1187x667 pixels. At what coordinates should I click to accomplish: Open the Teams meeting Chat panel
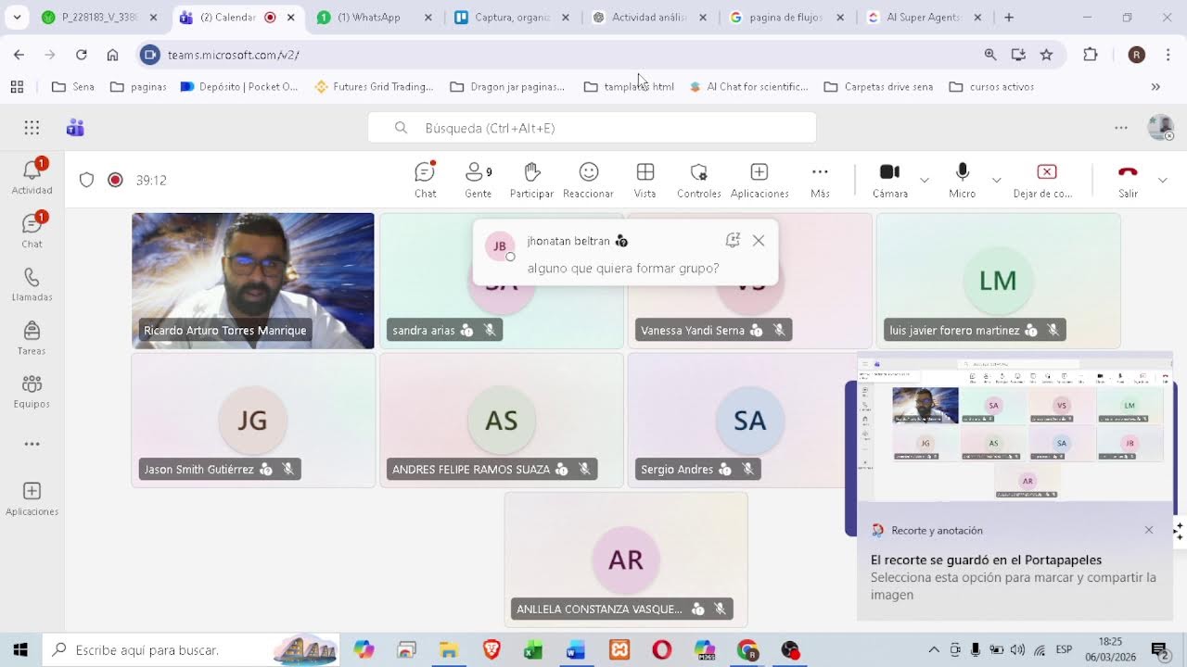(425, 180)
